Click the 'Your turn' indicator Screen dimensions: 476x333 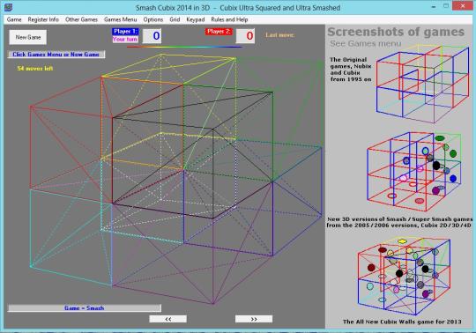[125, 39]
